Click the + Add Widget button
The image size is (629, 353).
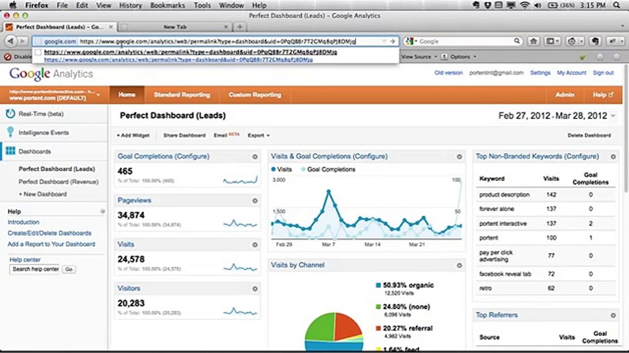tap(133, 135)
